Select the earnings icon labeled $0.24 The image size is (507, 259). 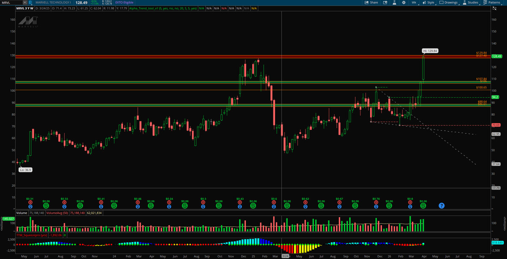[169, 202]
